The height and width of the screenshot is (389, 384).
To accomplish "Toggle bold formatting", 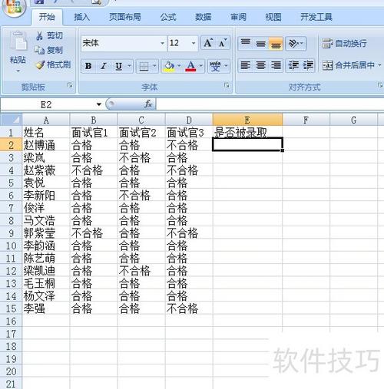I will click(x=88, y=66).
